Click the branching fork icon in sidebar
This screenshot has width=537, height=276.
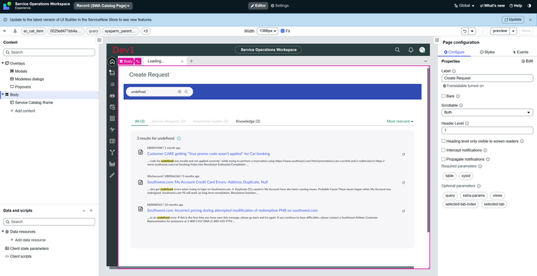coord(112,152)
